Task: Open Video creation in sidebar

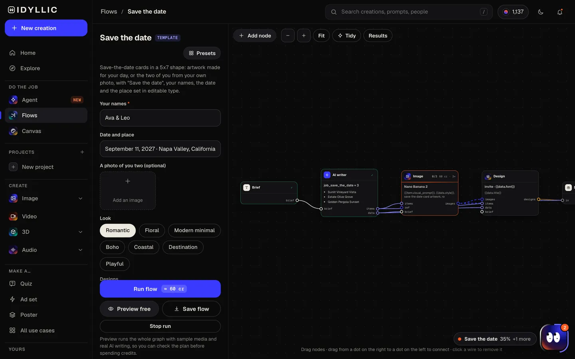Action: (46, 216)
